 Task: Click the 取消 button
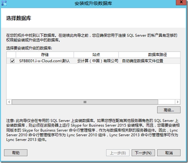[169, 153]
